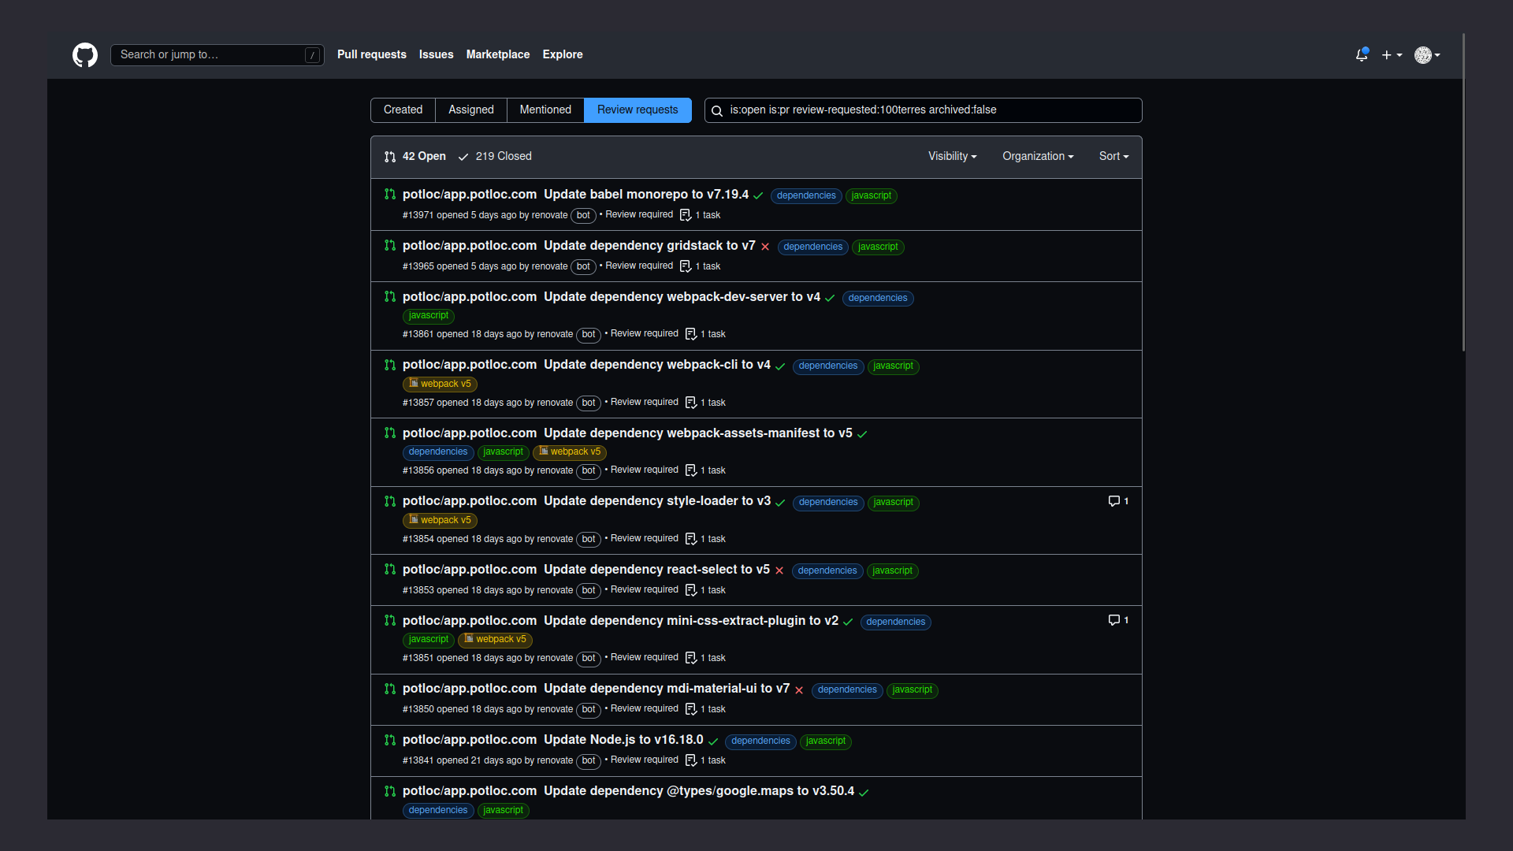Open the Organization filter dropdown
Image resolution: width=1513 pixels, height=851 pixels.
point(1038,157)
